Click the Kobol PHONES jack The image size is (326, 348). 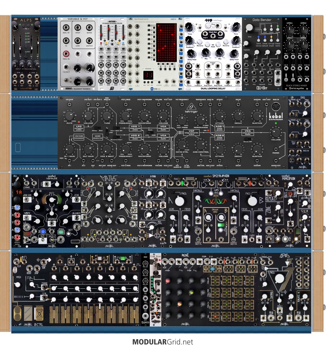(x=276, y=149)
